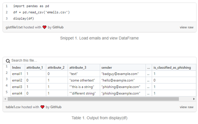Select code line number 3 in the gist
The width and height of the screenshot is (198, 124).
pyautogui.click(x=6, y=19)
